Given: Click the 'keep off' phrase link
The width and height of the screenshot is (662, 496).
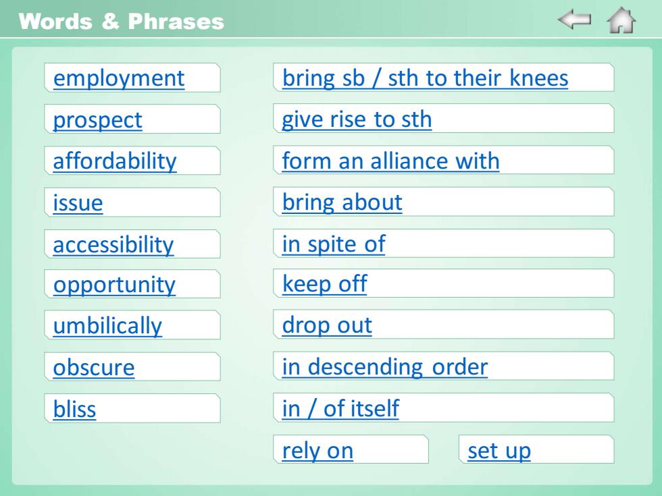Looking at the screenshot, I should [324, 283].
